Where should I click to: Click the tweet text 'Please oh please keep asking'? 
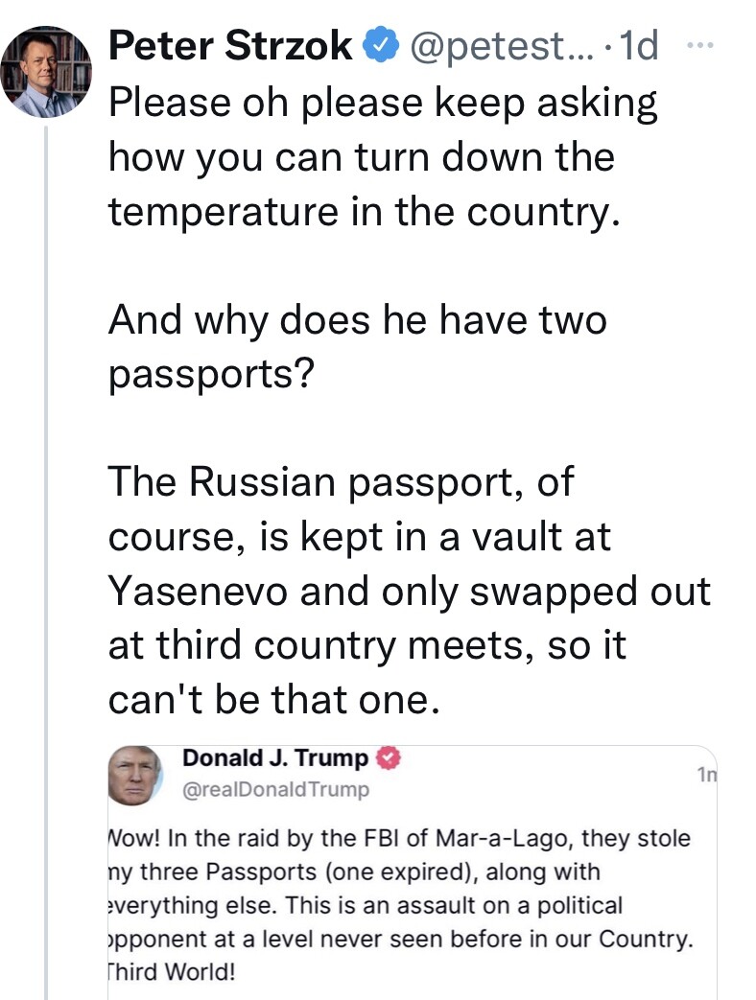tap(383, 104)
